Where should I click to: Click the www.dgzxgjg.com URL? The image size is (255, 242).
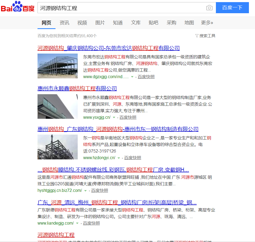point(106,77)
